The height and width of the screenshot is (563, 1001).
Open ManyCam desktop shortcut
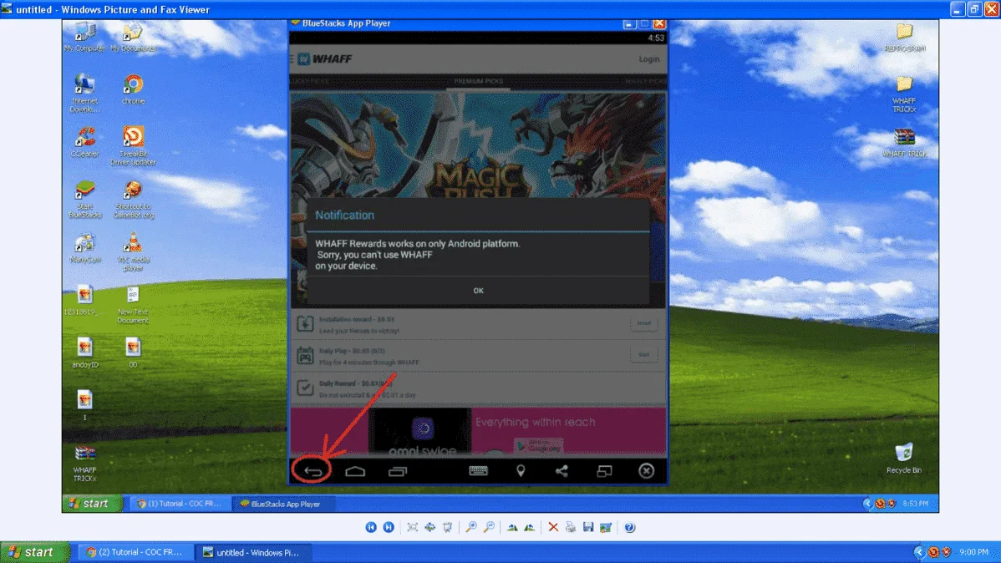pyautogui.click(x=85, y=248)
